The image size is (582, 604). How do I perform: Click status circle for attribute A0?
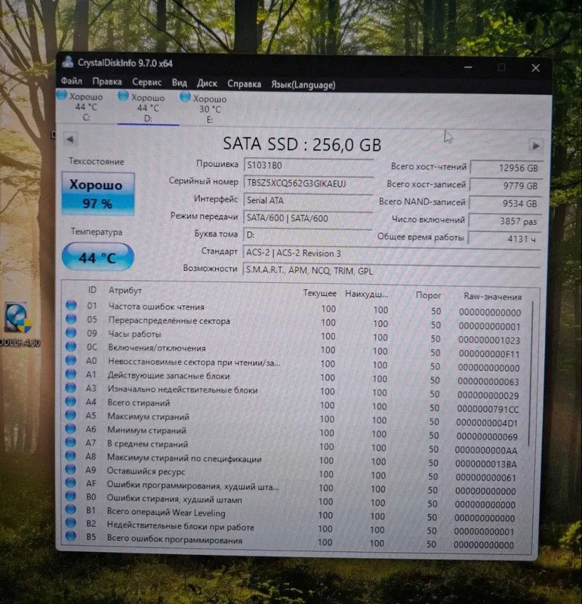[x=71, y=360]
